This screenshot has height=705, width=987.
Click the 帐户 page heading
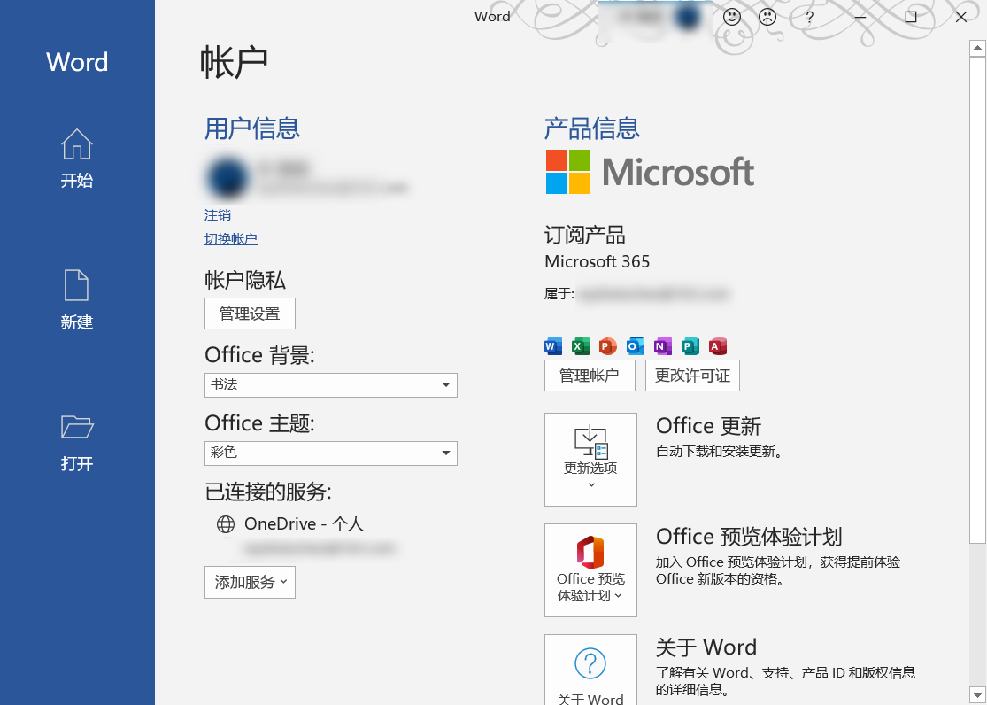pyautogui.click(x=235, y=62)
